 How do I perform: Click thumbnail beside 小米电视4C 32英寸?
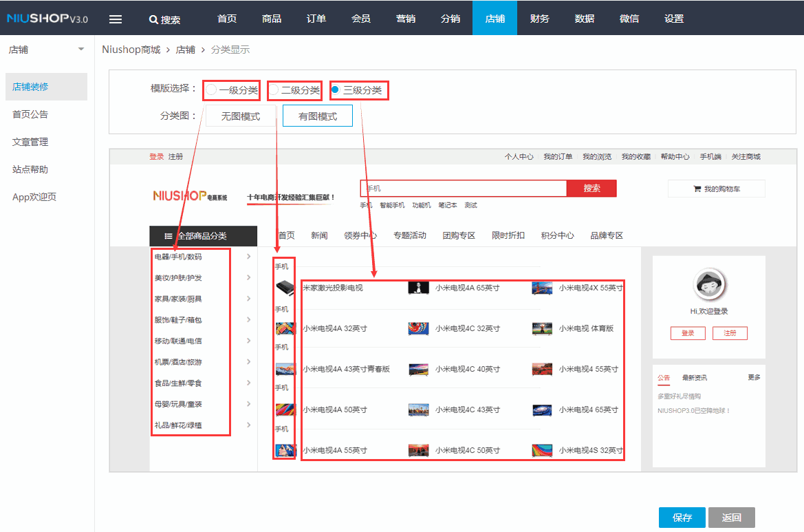tap(418, 328)
